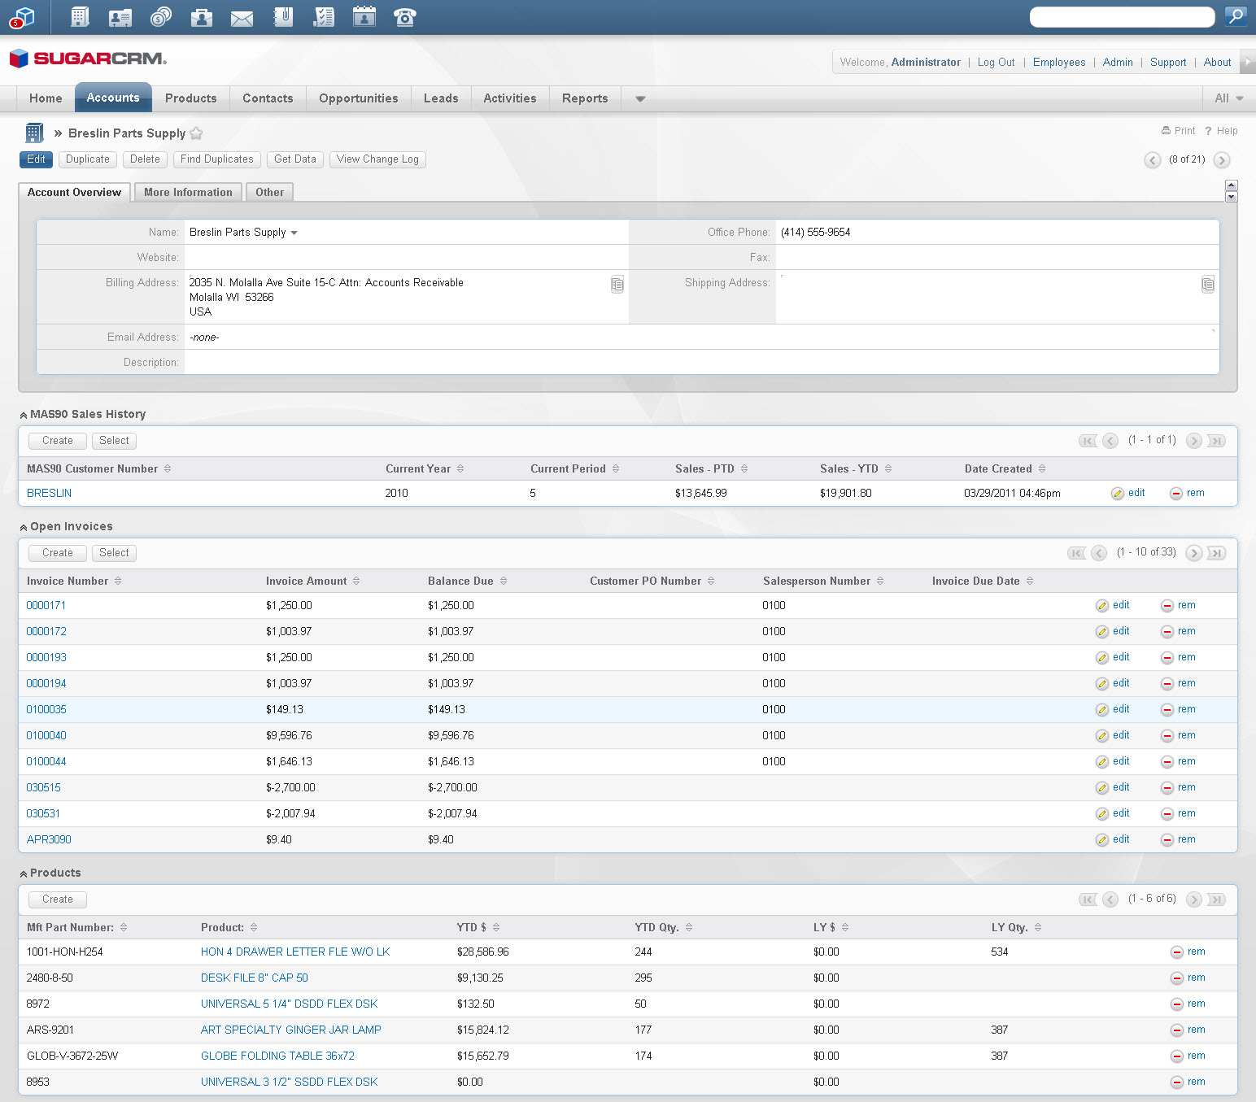1256x1102 pixels.
Task: Click the Duplicate button
Action: click(88, 159)
